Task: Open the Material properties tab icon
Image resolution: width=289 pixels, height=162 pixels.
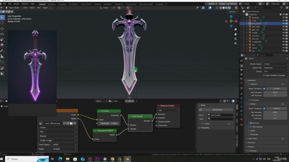Action: [242, 119]
